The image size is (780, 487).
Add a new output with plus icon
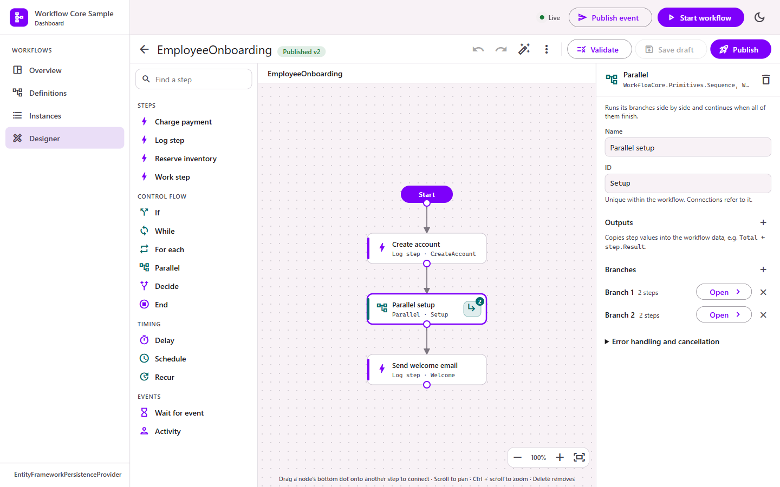763,222
